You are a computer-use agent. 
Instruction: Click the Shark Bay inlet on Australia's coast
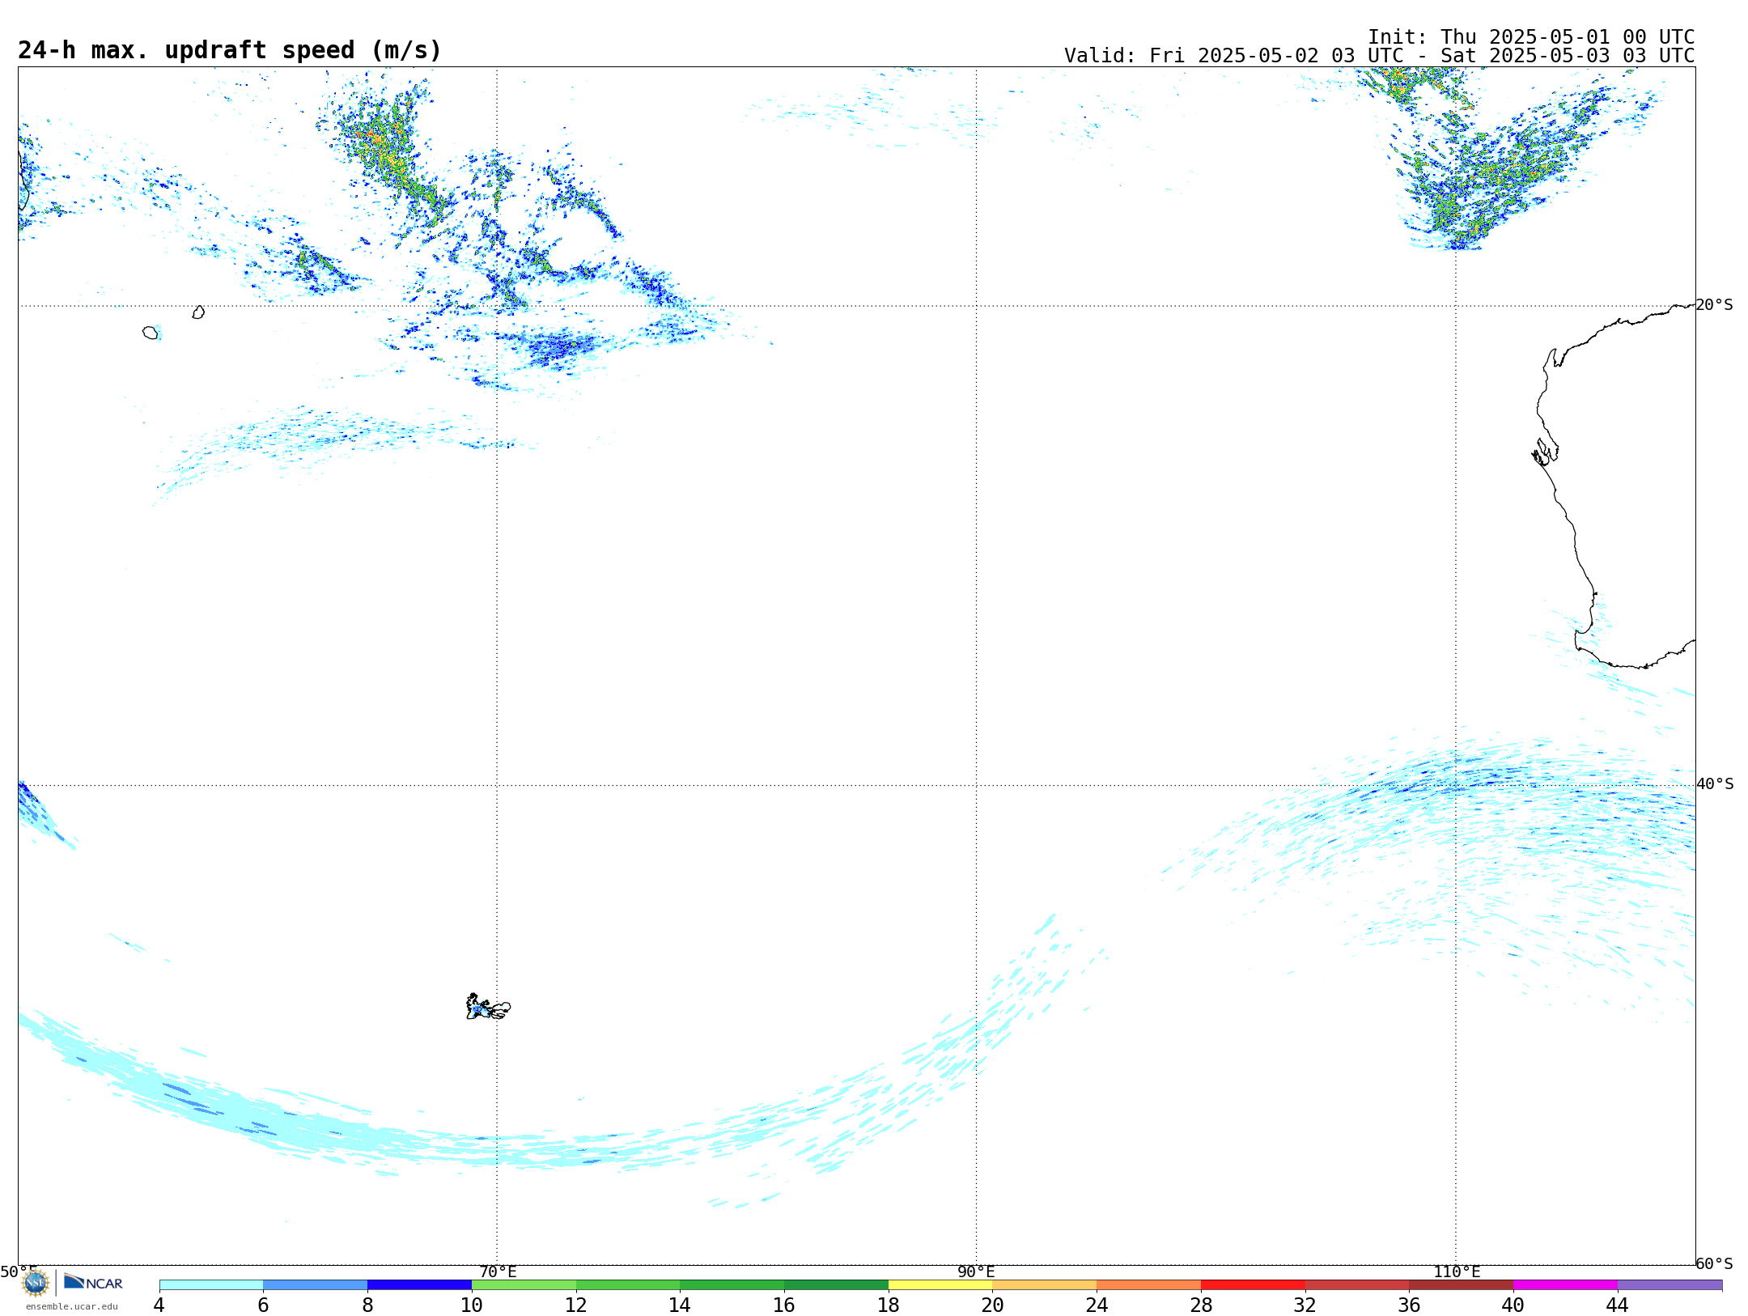pos(1545,452)
